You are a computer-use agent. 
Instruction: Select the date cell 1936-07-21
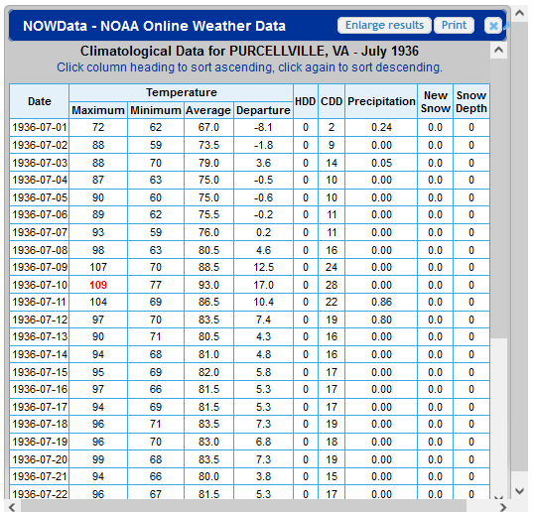40,476
